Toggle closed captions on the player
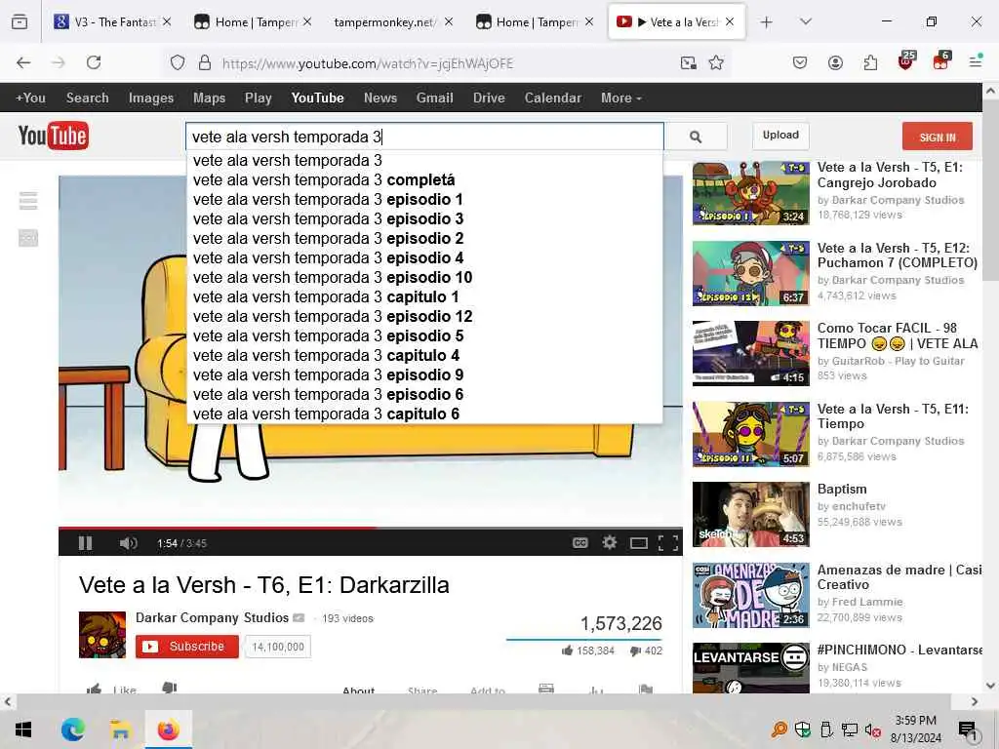Viewport: 999px width, 749px height. [x=579, y=542]
